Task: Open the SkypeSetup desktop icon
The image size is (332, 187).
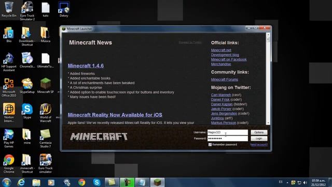Action: [27, 86]
